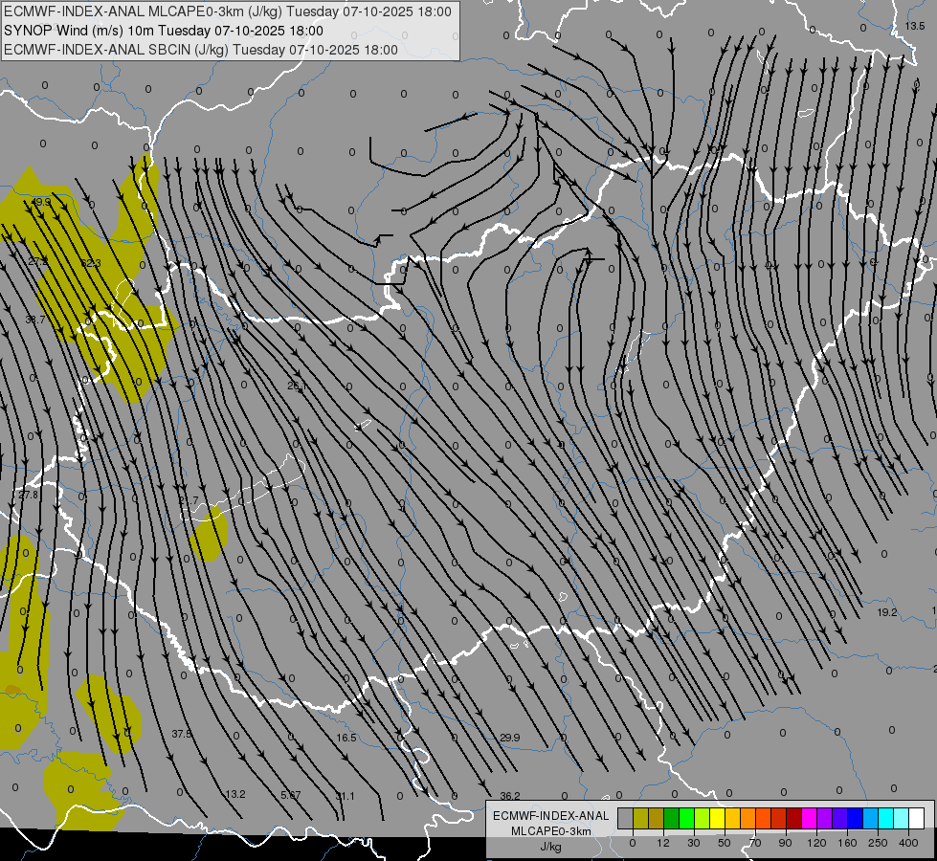
Task: Click legend tick label 12
Action: click(663, 843)
